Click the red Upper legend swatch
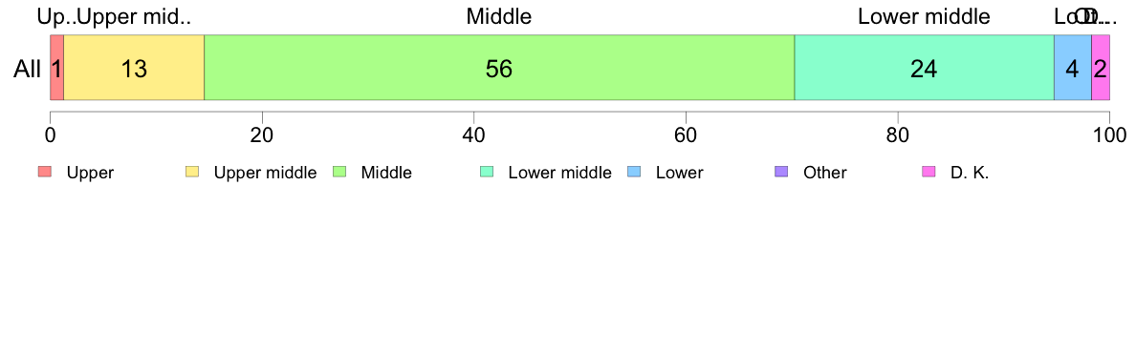 [x=45, y=172]
